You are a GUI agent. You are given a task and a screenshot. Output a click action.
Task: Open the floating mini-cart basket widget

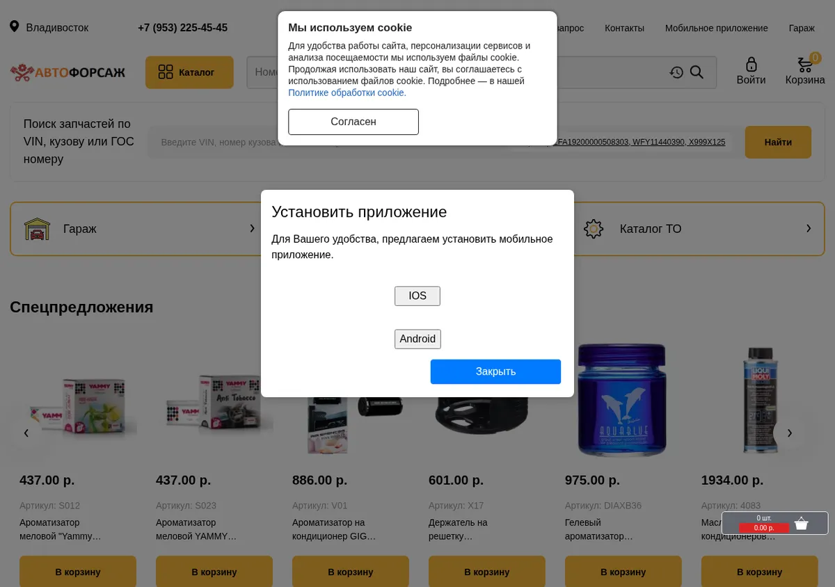[x=774, y=523]
